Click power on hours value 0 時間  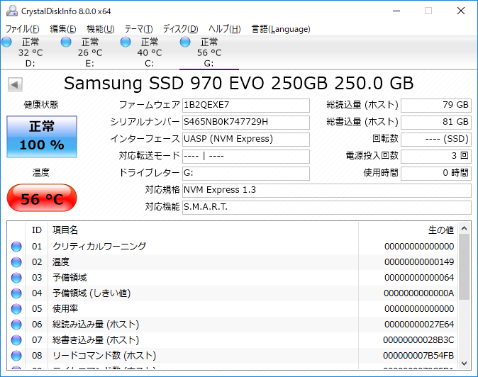click(x=436, y=174)
